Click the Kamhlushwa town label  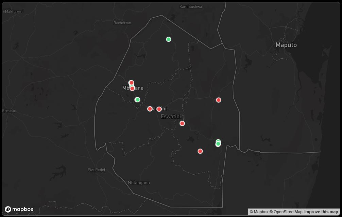point(191,7)
